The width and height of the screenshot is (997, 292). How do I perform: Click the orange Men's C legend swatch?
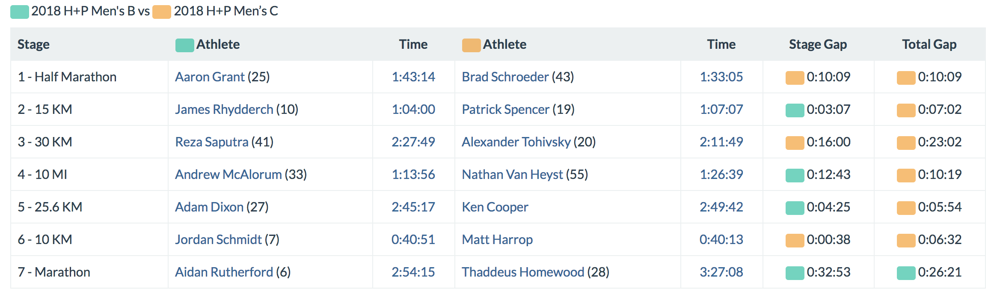[162, 12]
